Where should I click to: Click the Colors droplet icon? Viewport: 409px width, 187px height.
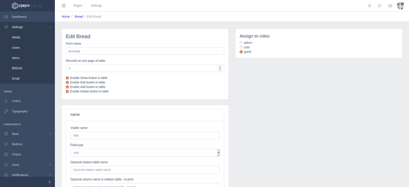coord(6,101)
